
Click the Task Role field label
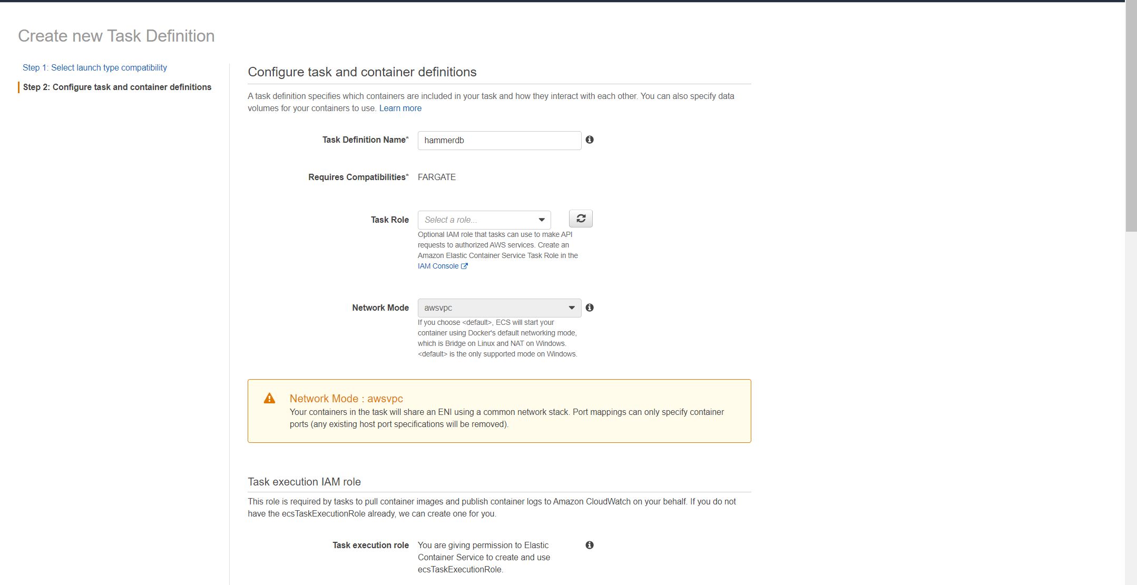click(x=389, y=220)
